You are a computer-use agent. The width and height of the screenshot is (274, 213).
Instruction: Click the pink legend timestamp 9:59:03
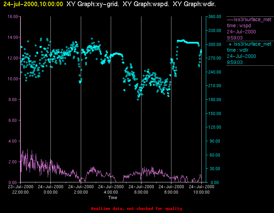(235, 38)
